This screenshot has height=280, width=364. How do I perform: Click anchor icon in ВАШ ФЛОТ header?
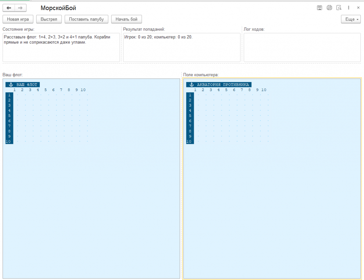(x=11, y=85)
